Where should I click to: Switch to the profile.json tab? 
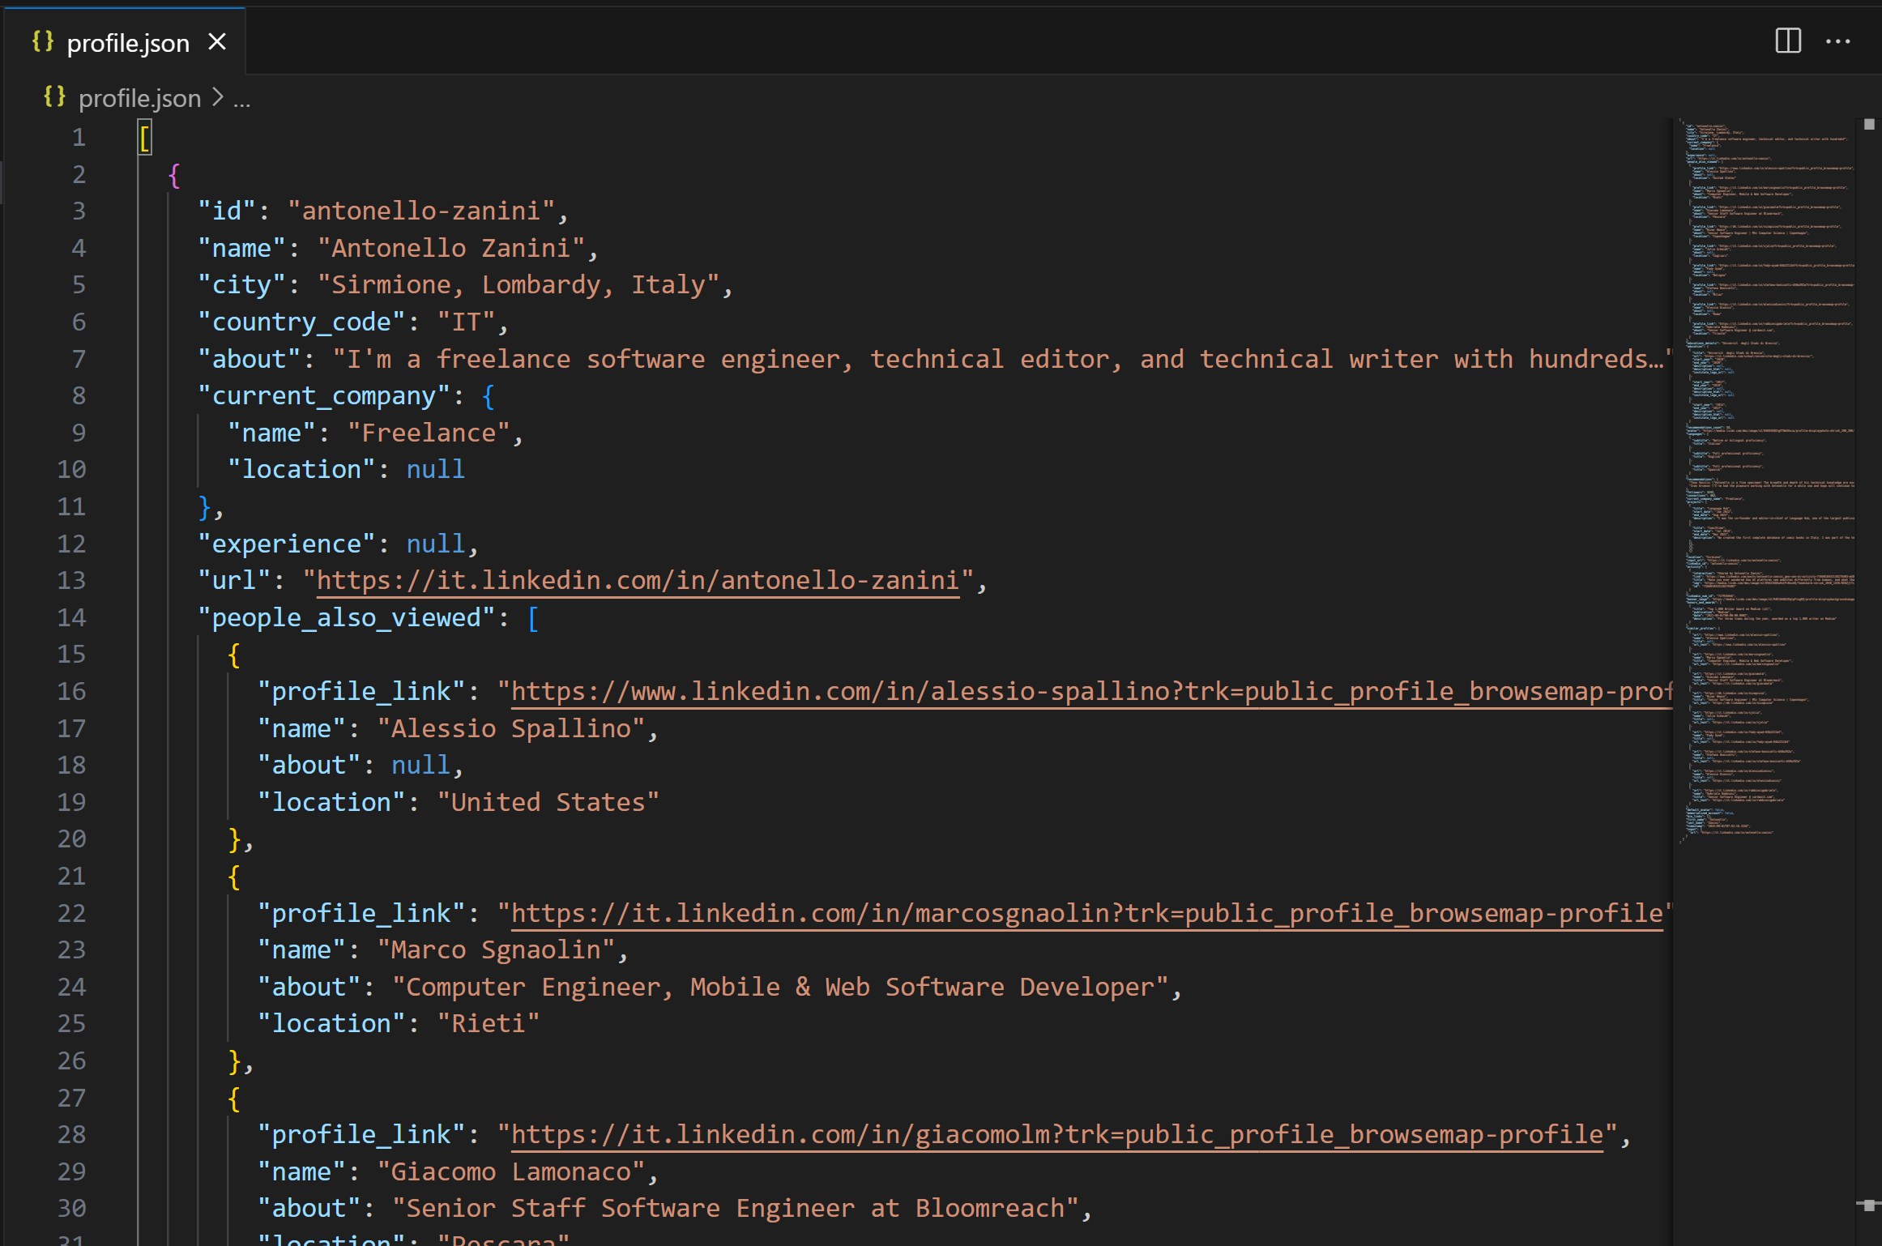coord(128,41)
